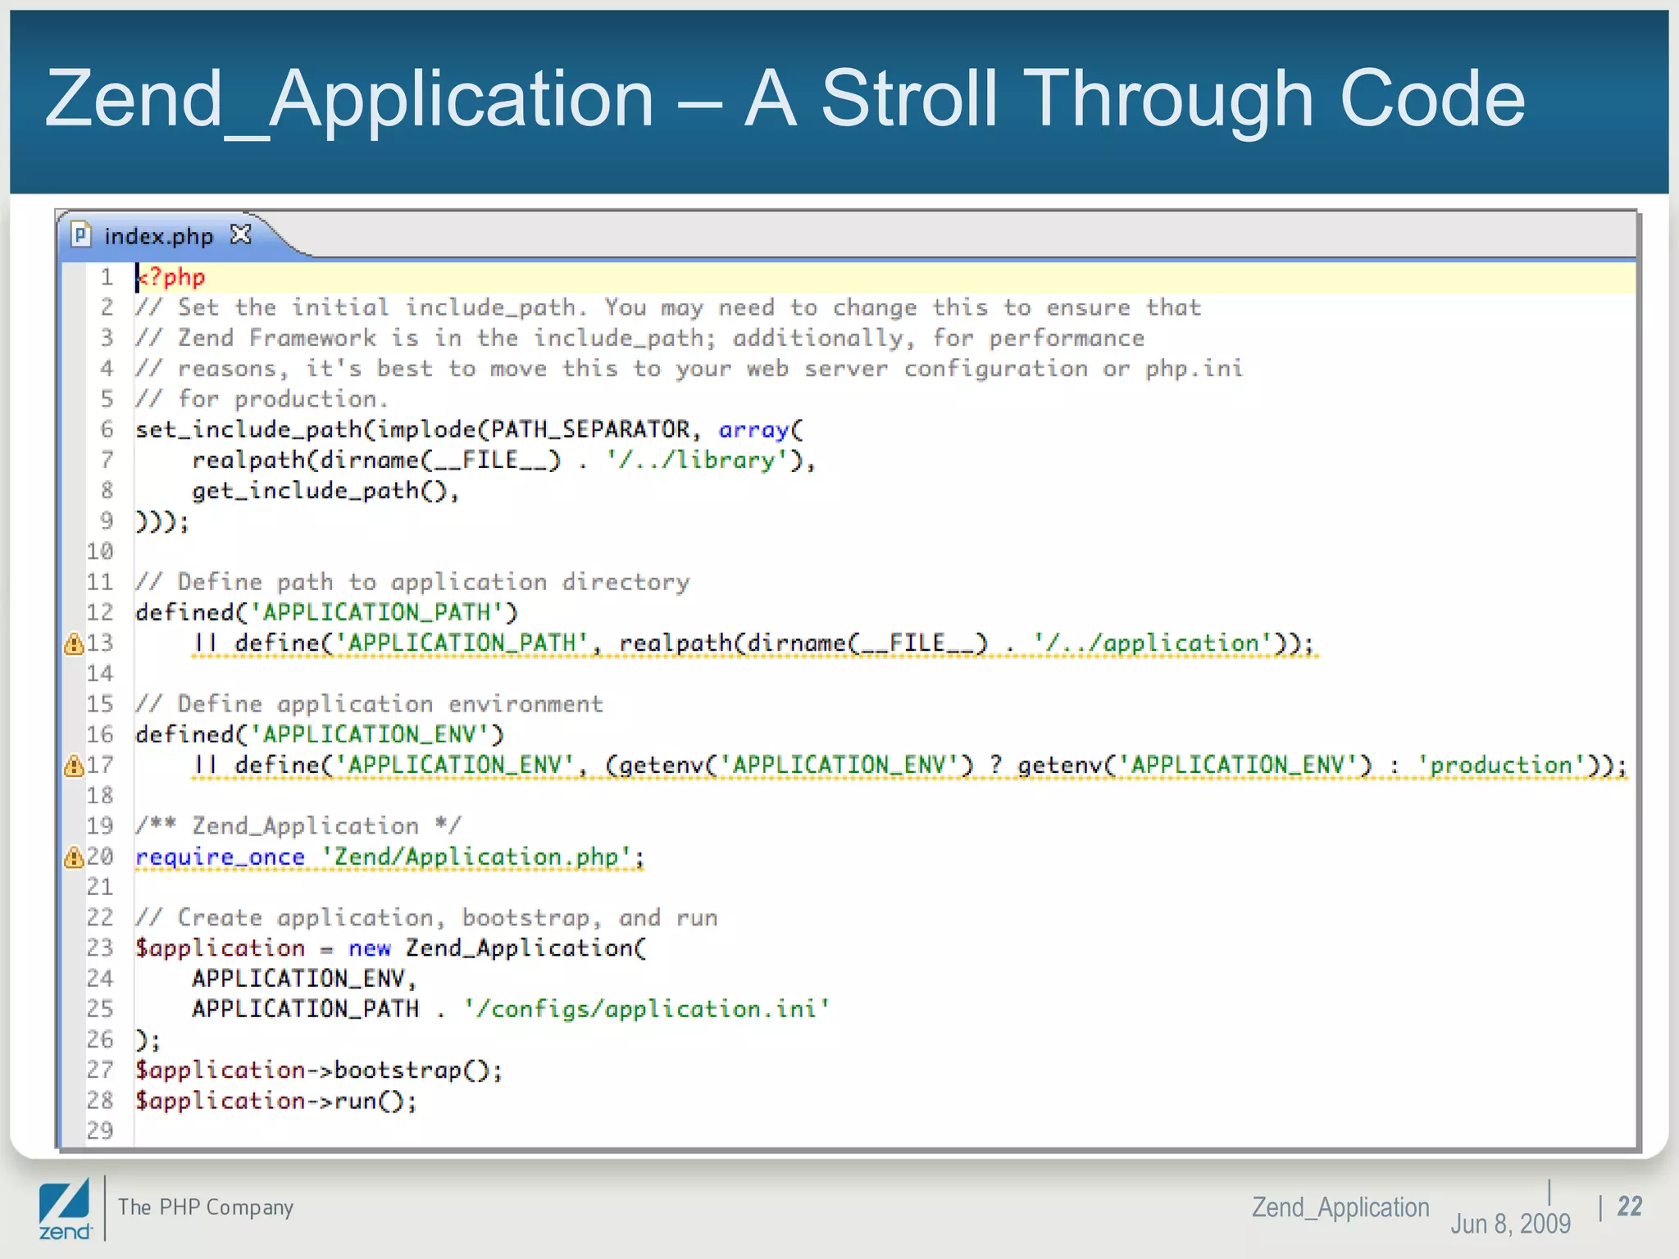
Task: Click the '<?php' opening tag
Action: click(x=171, y=277)
